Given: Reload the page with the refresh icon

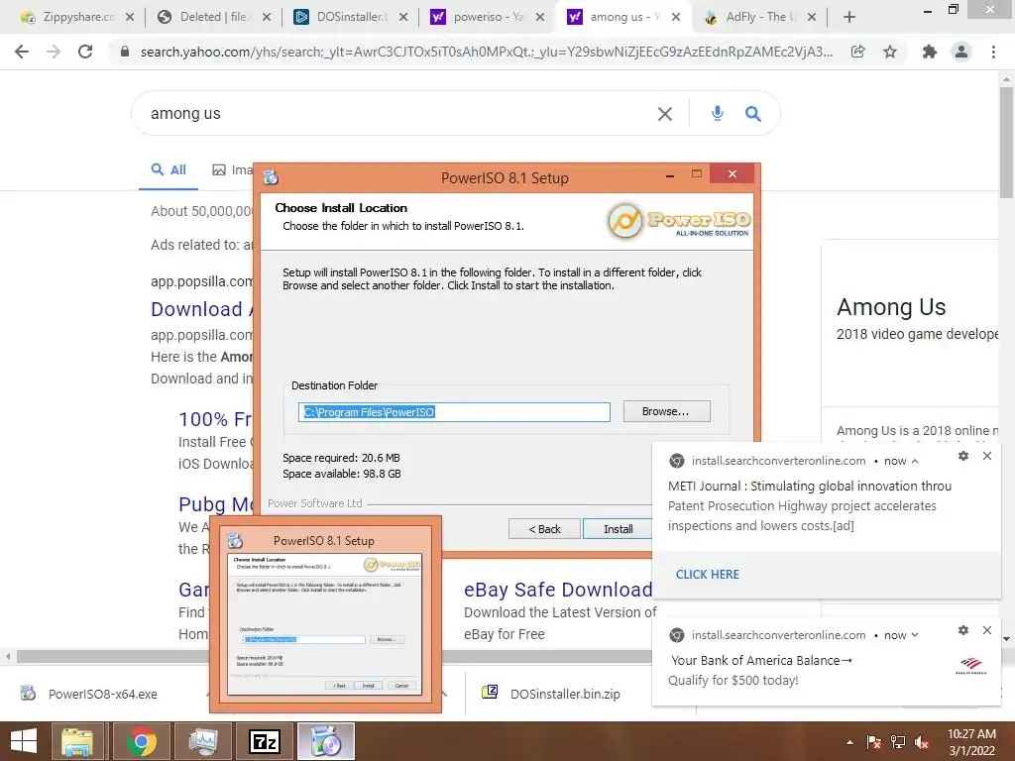Looking at the screenshot, I should [85, 52].
